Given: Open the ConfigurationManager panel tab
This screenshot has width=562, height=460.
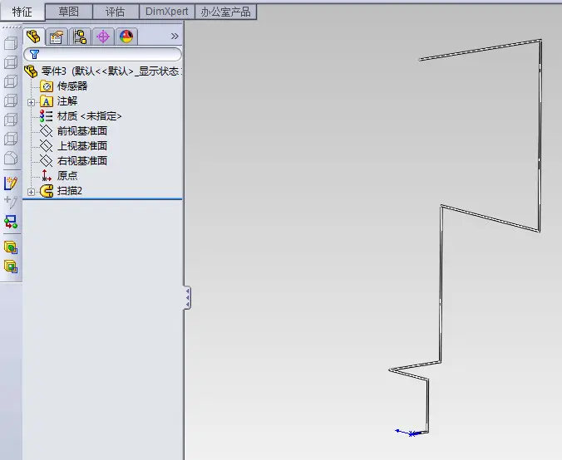Looking at the screenshot, I should 80,37.
